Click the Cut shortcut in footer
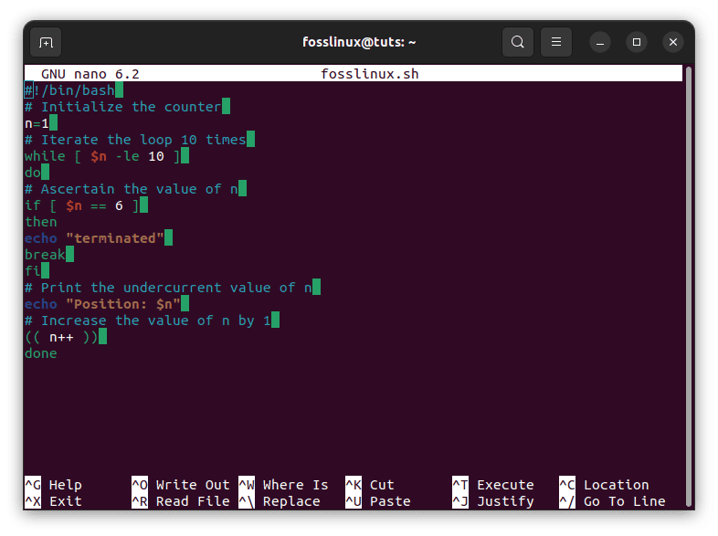The width and height of the screenshot is (718, 536). click(382, 485)
